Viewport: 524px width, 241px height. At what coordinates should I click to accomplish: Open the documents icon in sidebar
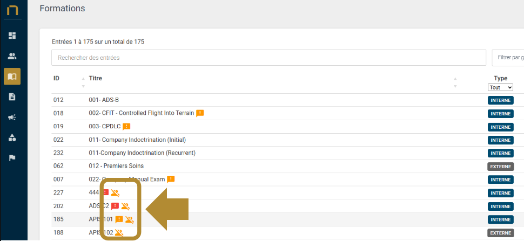[x=12, y=97]
